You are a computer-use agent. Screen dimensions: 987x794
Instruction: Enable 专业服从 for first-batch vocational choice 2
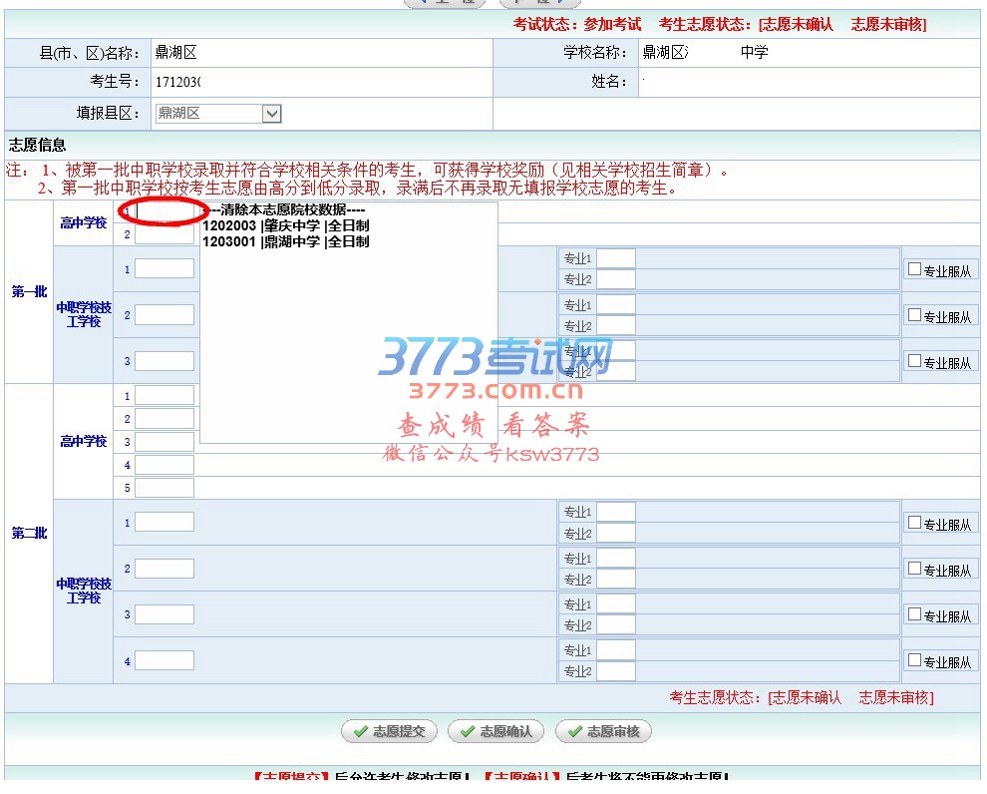click(914, 315)
